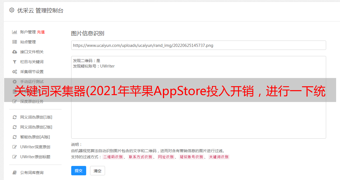
Task: Open 站点管理 menu item
Action: point(28,42)
